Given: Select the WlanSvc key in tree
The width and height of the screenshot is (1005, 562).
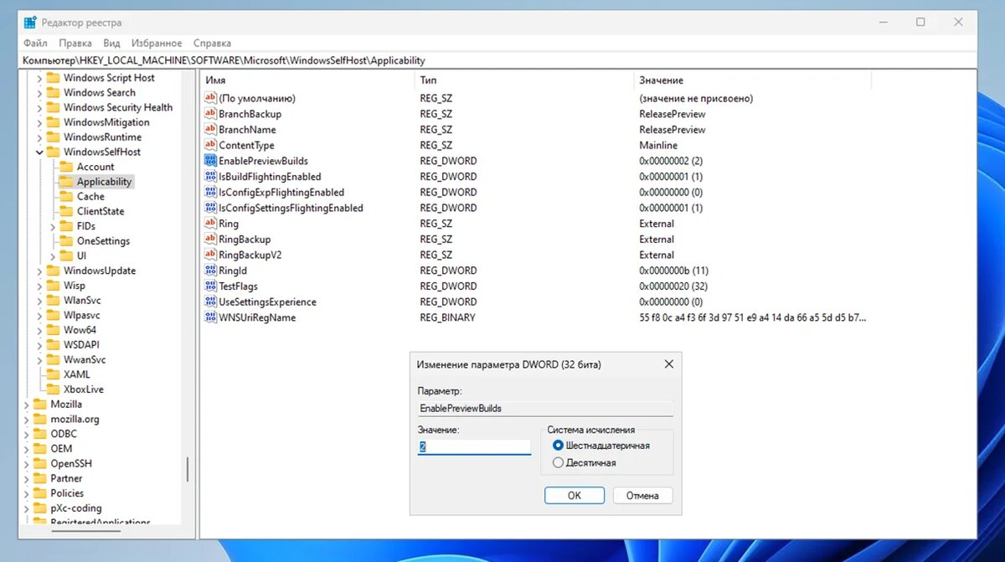Looking at the screenshot, I should (x=82, y=301).
